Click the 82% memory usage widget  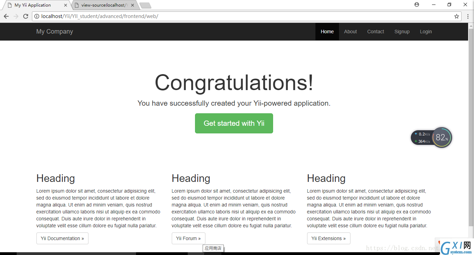[x=442, y=138]
